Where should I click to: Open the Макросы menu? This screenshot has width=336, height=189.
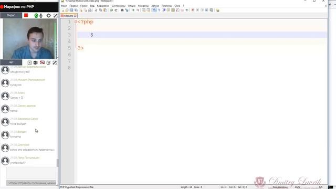click(143, 6)
